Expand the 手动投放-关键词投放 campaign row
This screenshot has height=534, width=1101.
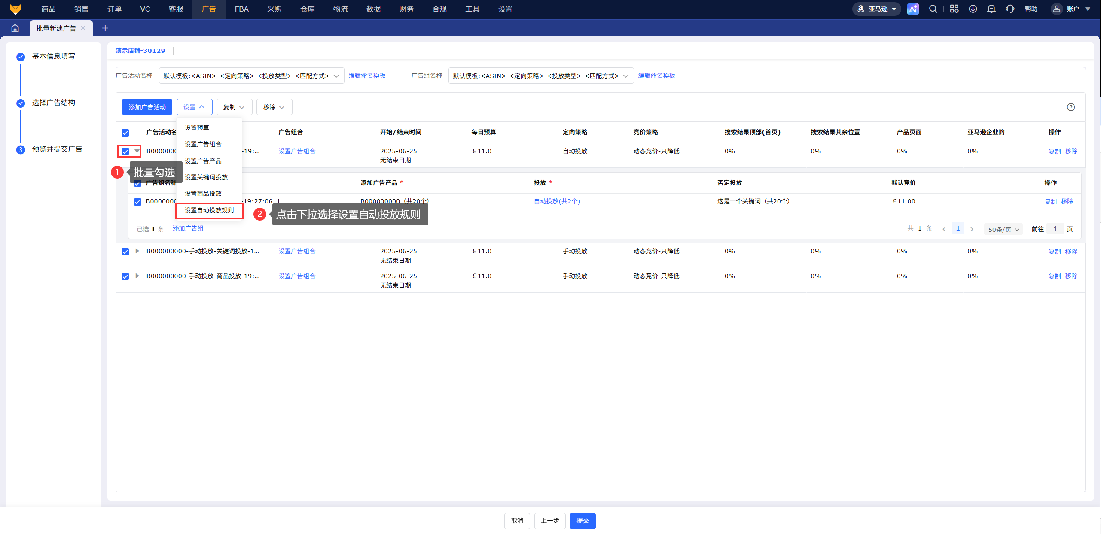click(137, 251)
